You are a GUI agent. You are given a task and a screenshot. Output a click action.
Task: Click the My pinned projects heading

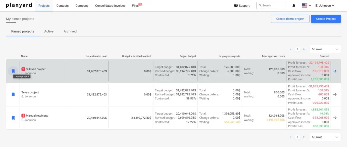click(x=20, y=19)
